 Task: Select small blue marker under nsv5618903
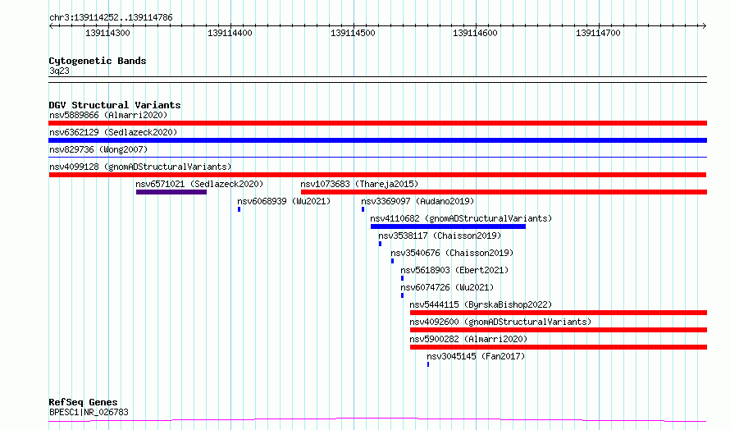(402, 278)
